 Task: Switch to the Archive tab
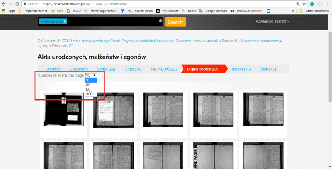click(x=54, y=69)
